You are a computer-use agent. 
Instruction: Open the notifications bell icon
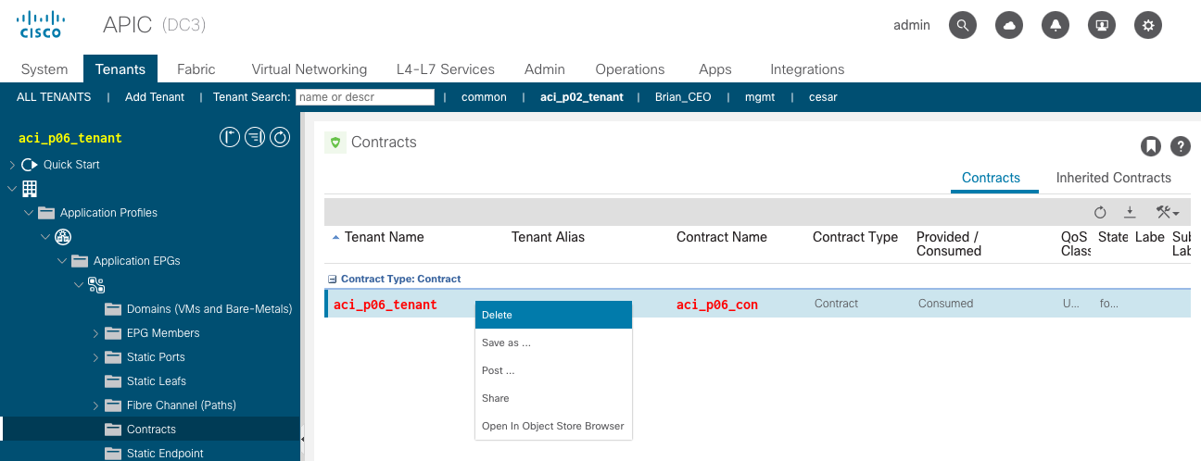tap(1056, 25)
